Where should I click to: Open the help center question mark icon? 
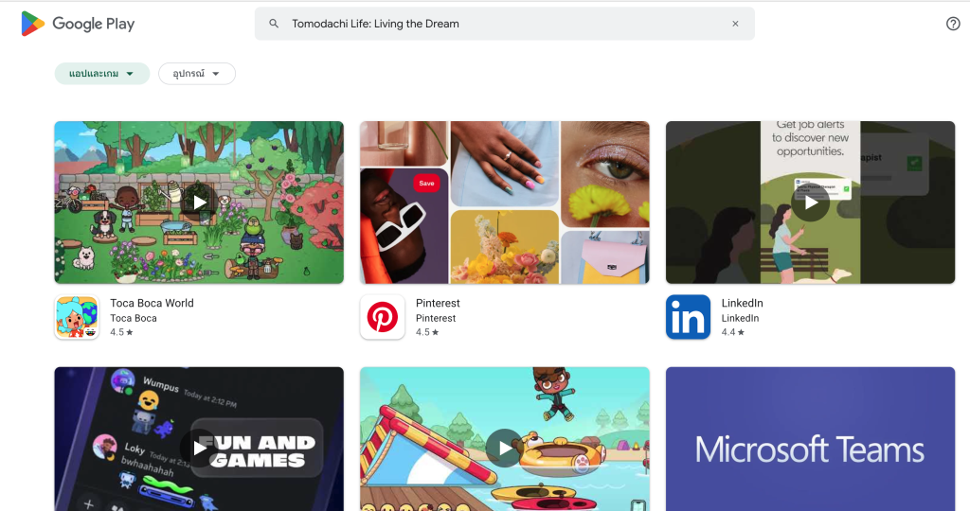tap(953, 24)
